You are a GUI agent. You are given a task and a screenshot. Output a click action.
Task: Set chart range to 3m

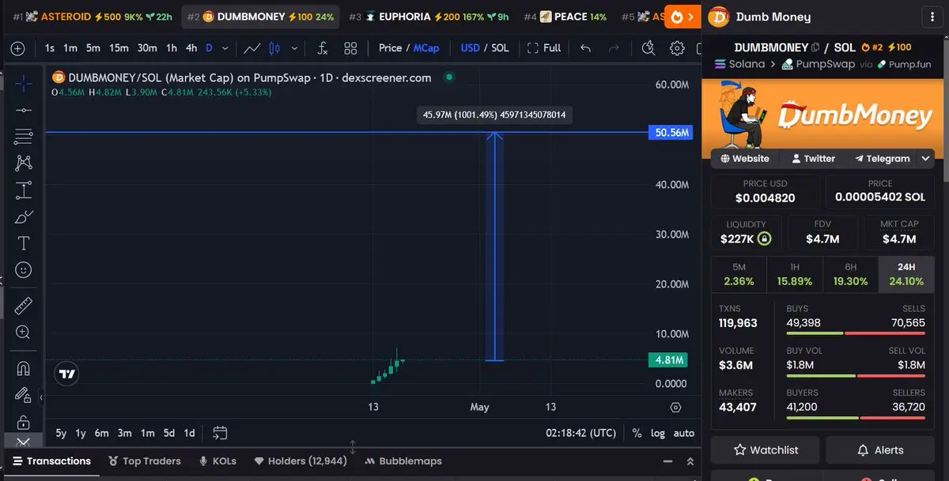(x=124, y=433)
